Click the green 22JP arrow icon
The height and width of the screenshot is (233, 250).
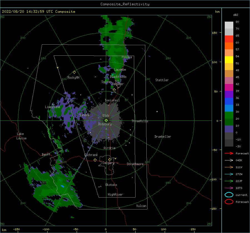(229, 181)
